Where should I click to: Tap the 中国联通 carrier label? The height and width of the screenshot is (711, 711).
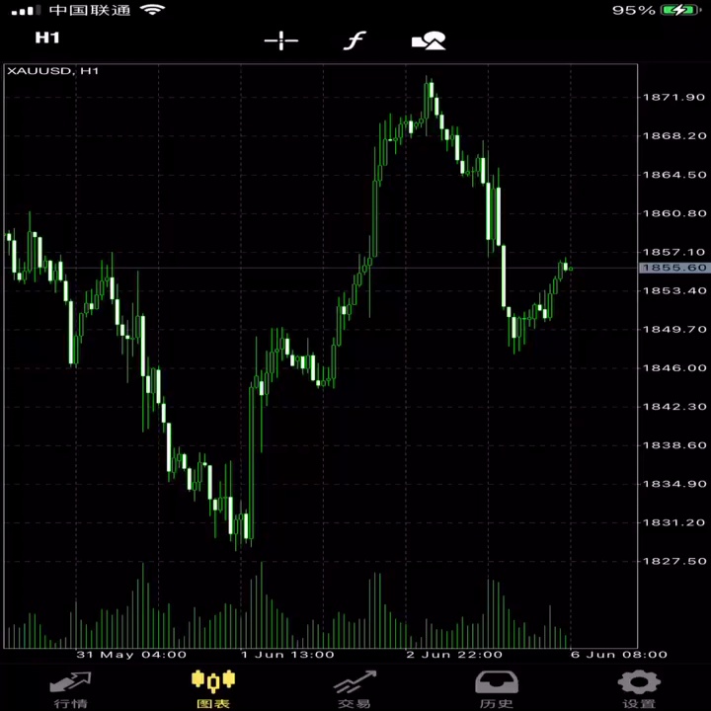pyautogui.click(x=90, y=10)
